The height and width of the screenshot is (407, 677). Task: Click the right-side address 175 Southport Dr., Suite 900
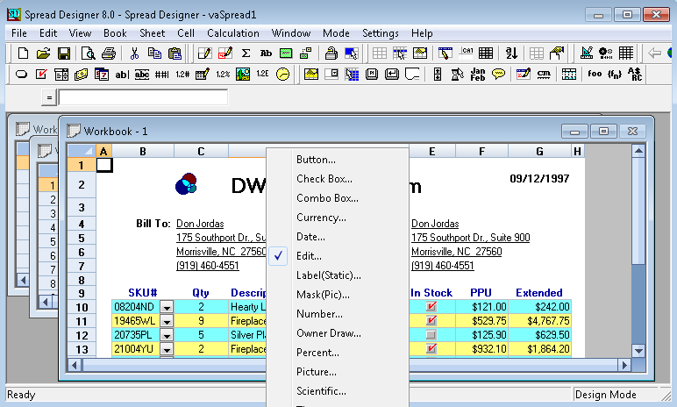(471, 237)
